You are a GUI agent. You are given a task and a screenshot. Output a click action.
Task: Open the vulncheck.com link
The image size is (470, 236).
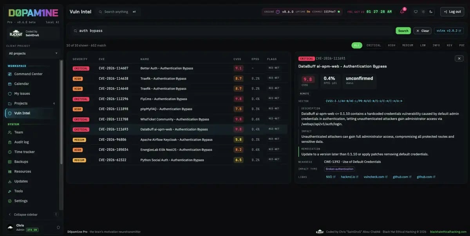click(x=375, y=177)
